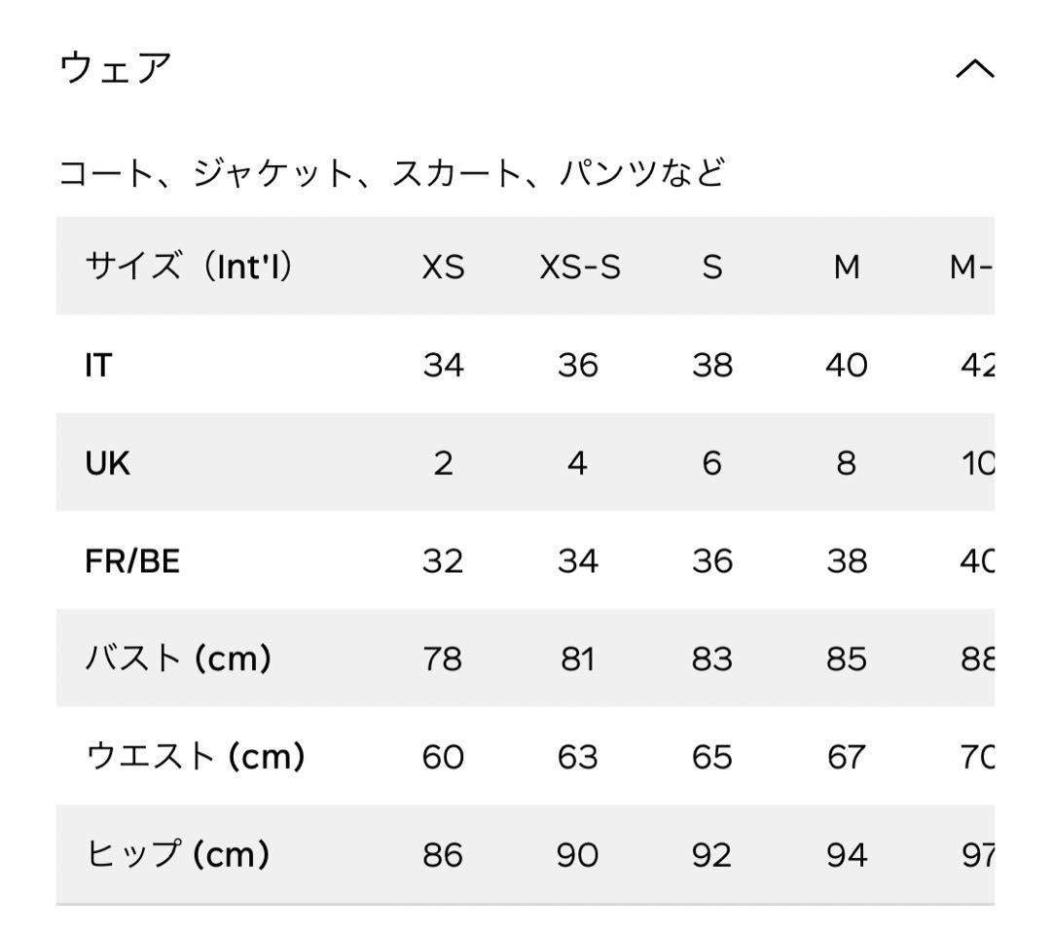1051x930 pixels.
Task: Click the ウェア section heading
Action: click(115, 68)
